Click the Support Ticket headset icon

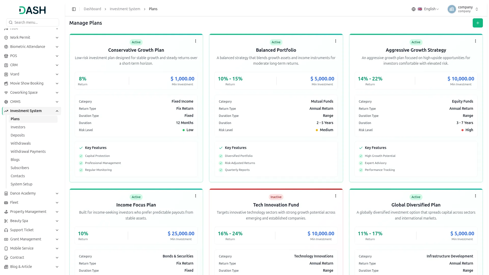tap(6, 230)
